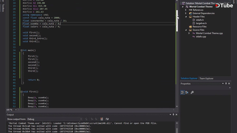
Task: Switch to the Solution Explorer tab
Action: 189,78
